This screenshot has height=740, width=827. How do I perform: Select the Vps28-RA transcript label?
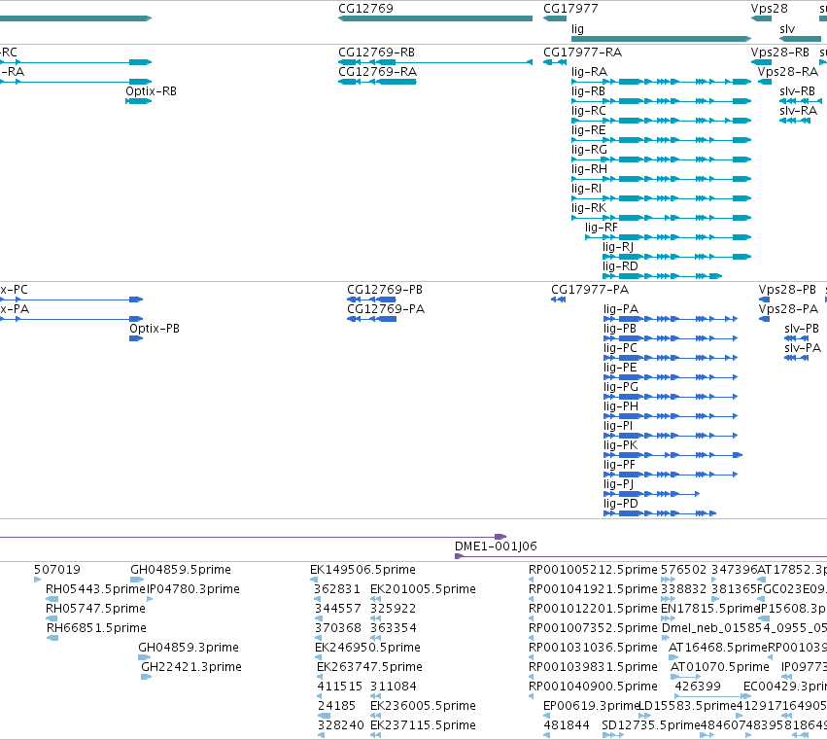tap(788, 72)
